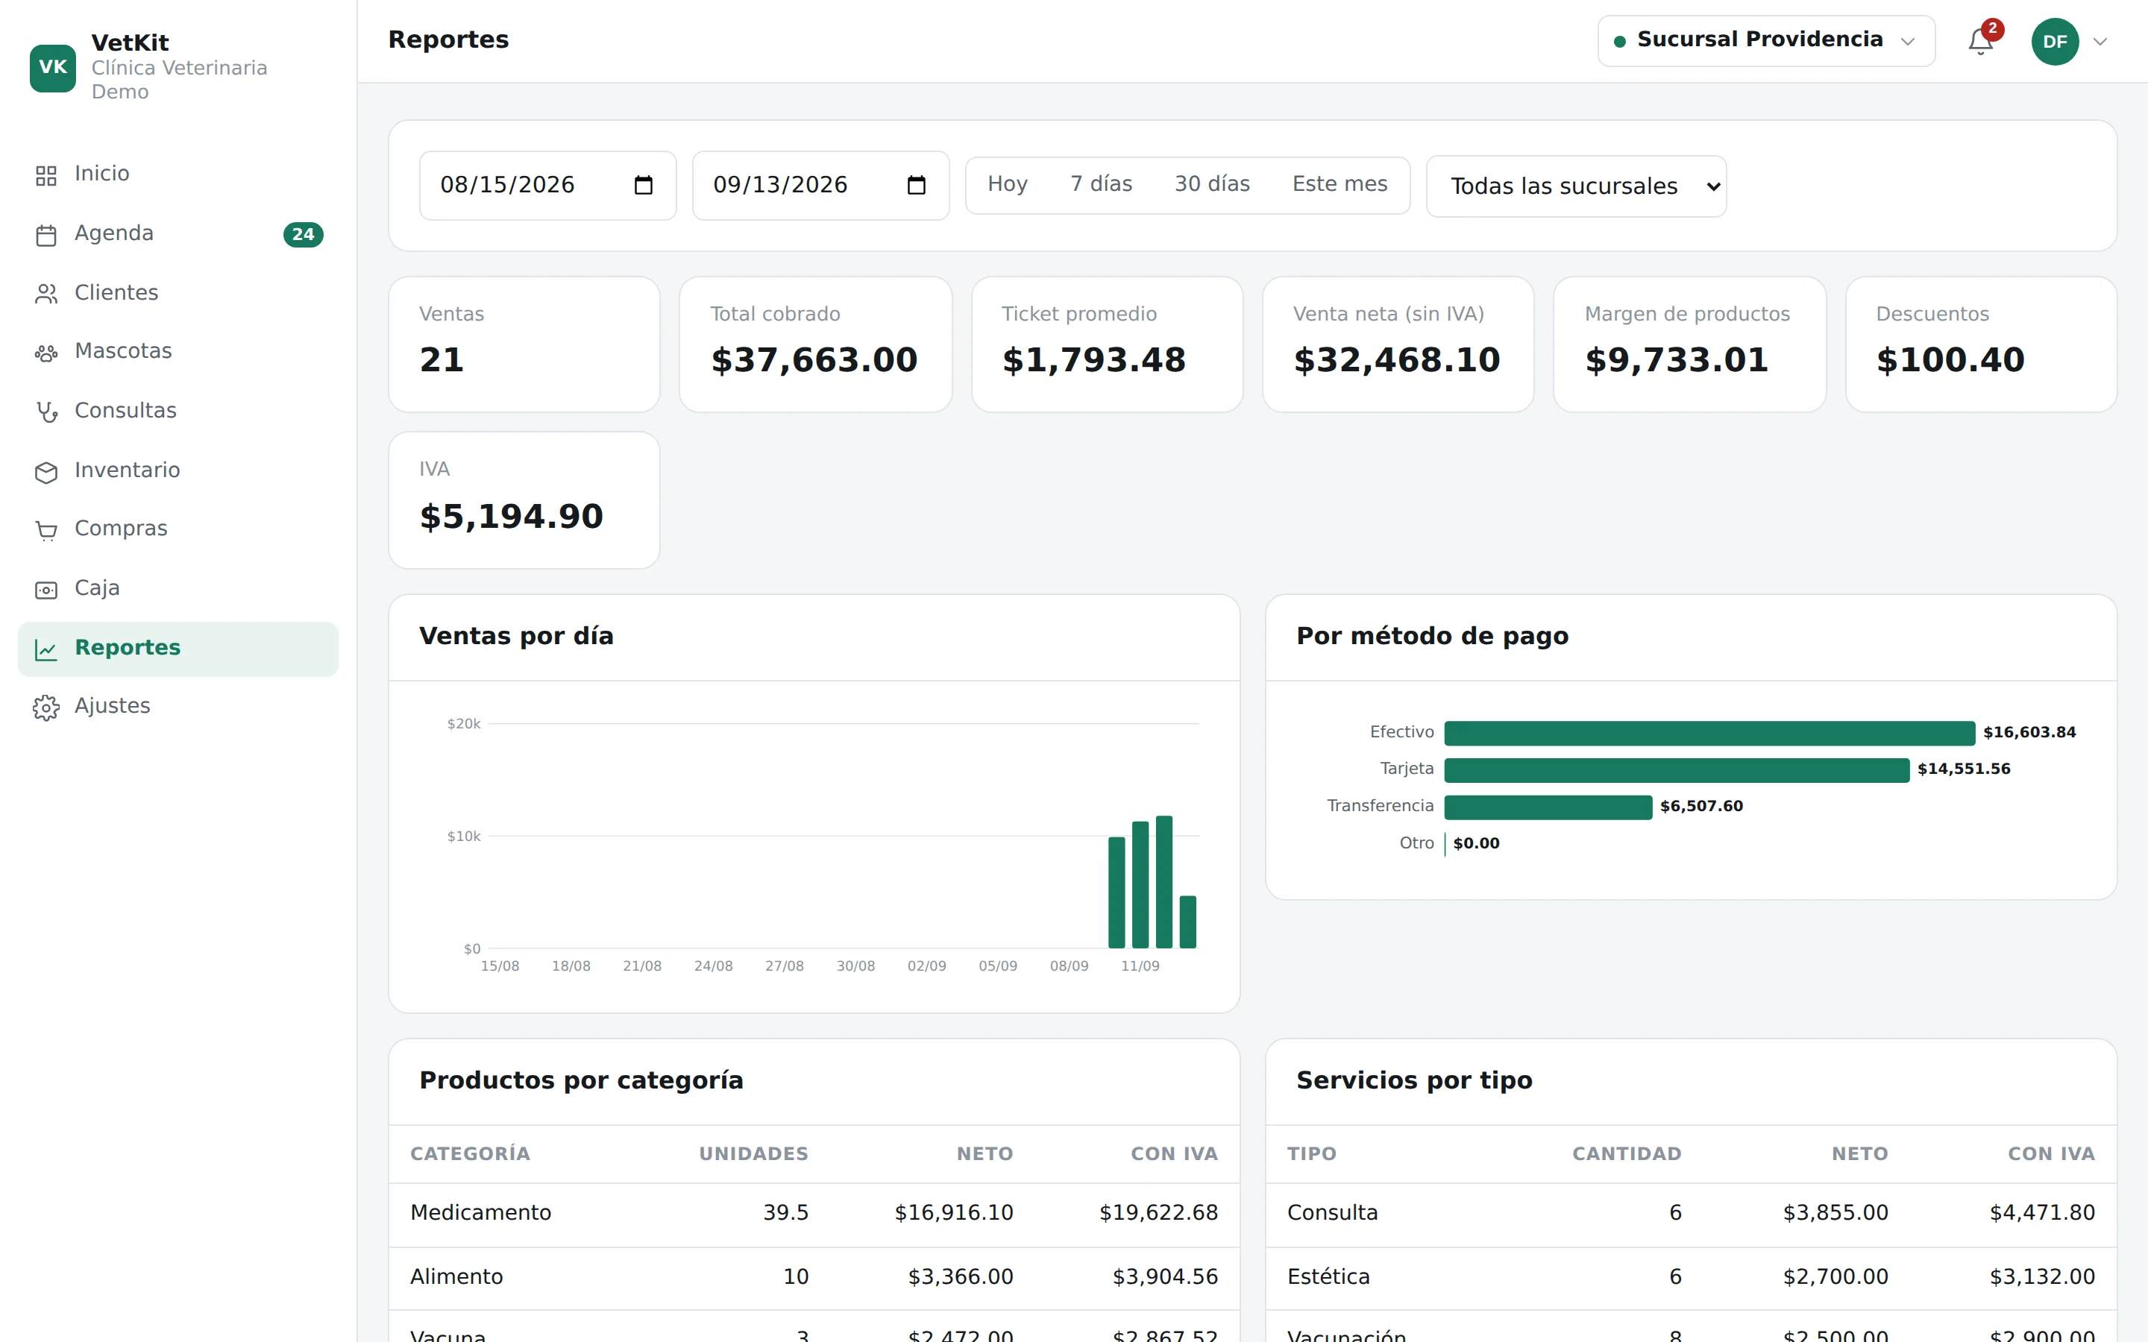2148x1342 pixels.
Task: Click the Otro $0.00 amount
Action: click(1476, 843)
